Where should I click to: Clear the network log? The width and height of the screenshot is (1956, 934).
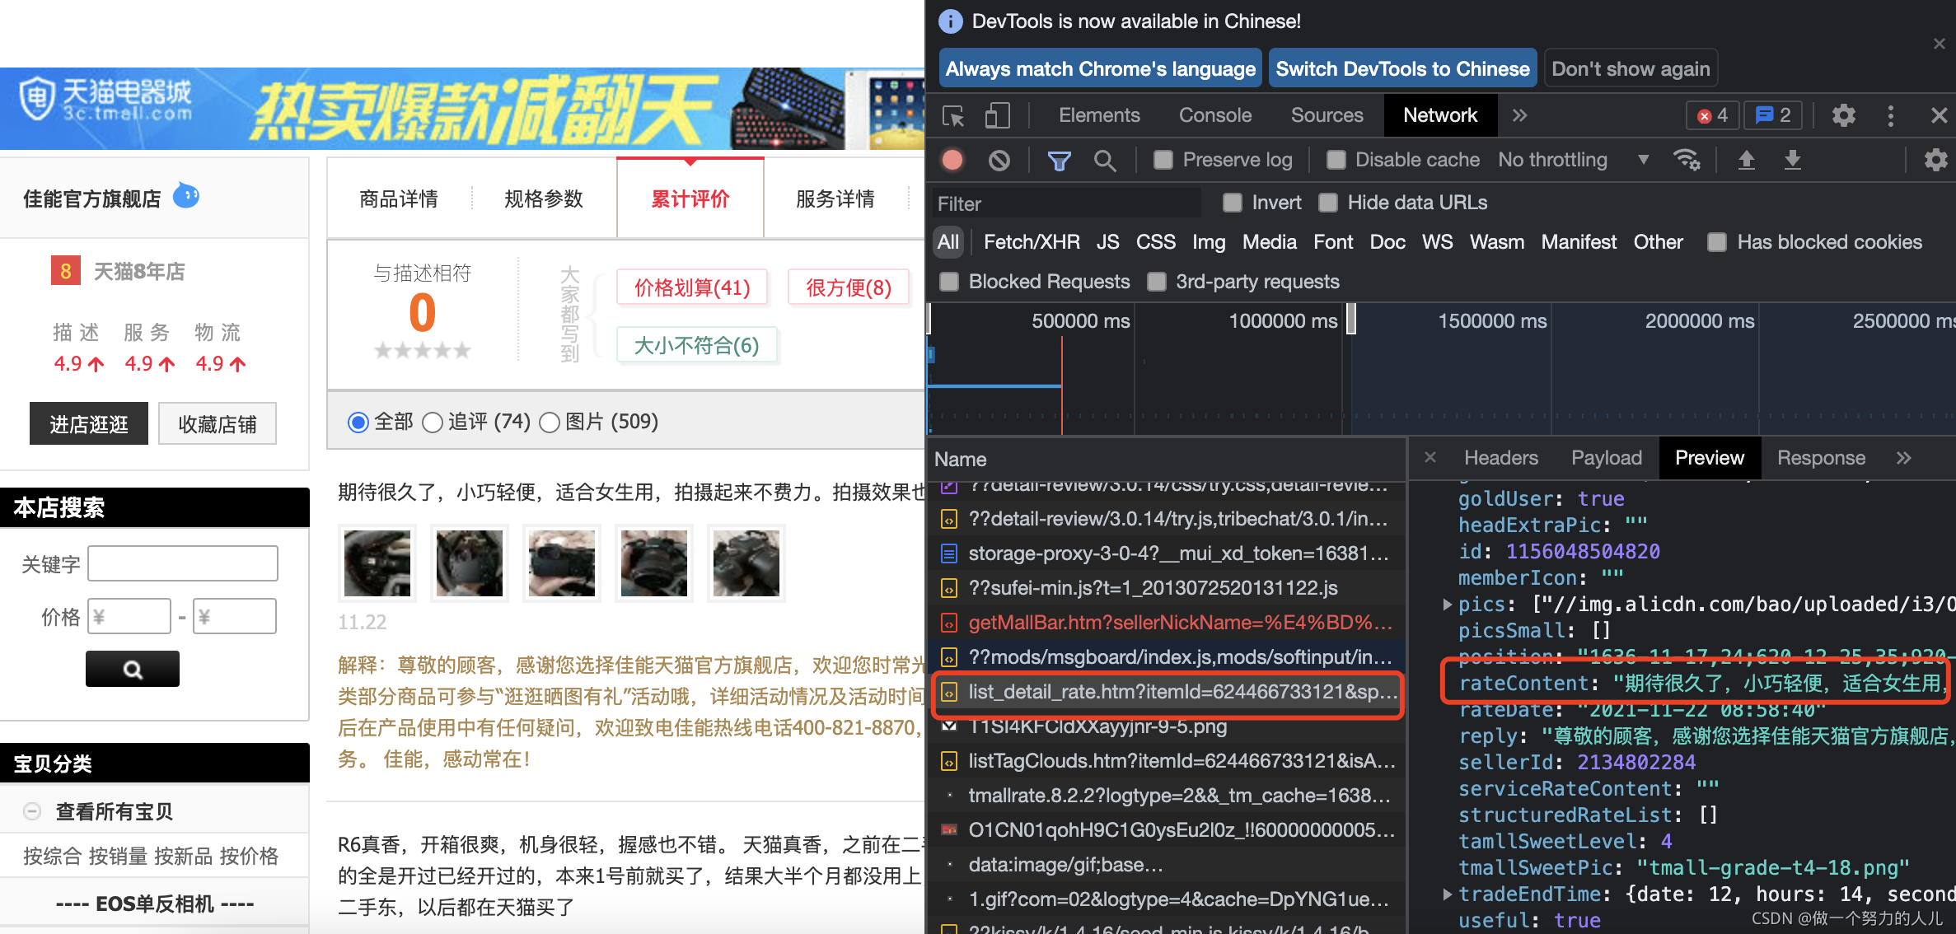999,160
